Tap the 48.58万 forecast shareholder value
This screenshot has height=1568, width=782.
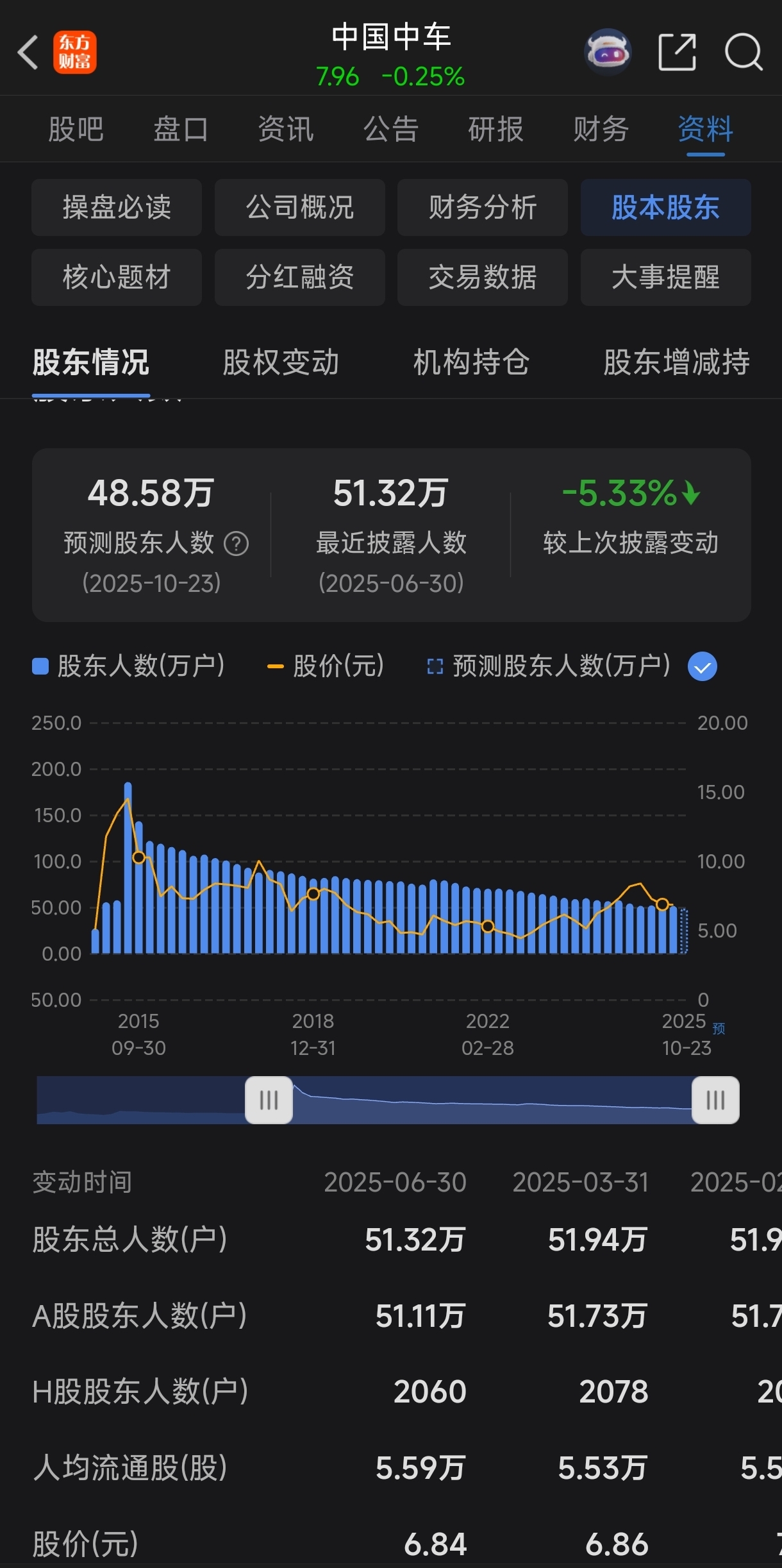coord(151,493)
